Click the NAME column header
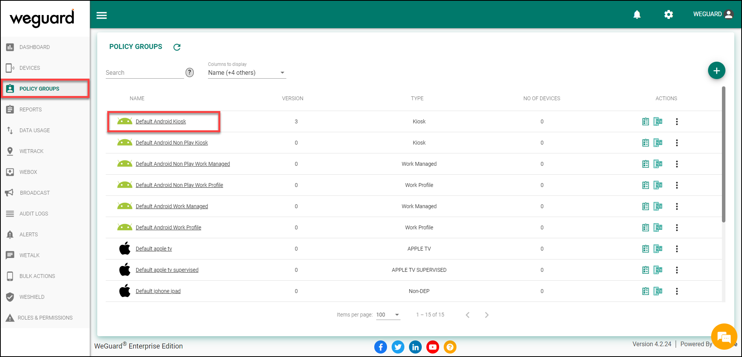The image size is (742, 357). point(137,98)
